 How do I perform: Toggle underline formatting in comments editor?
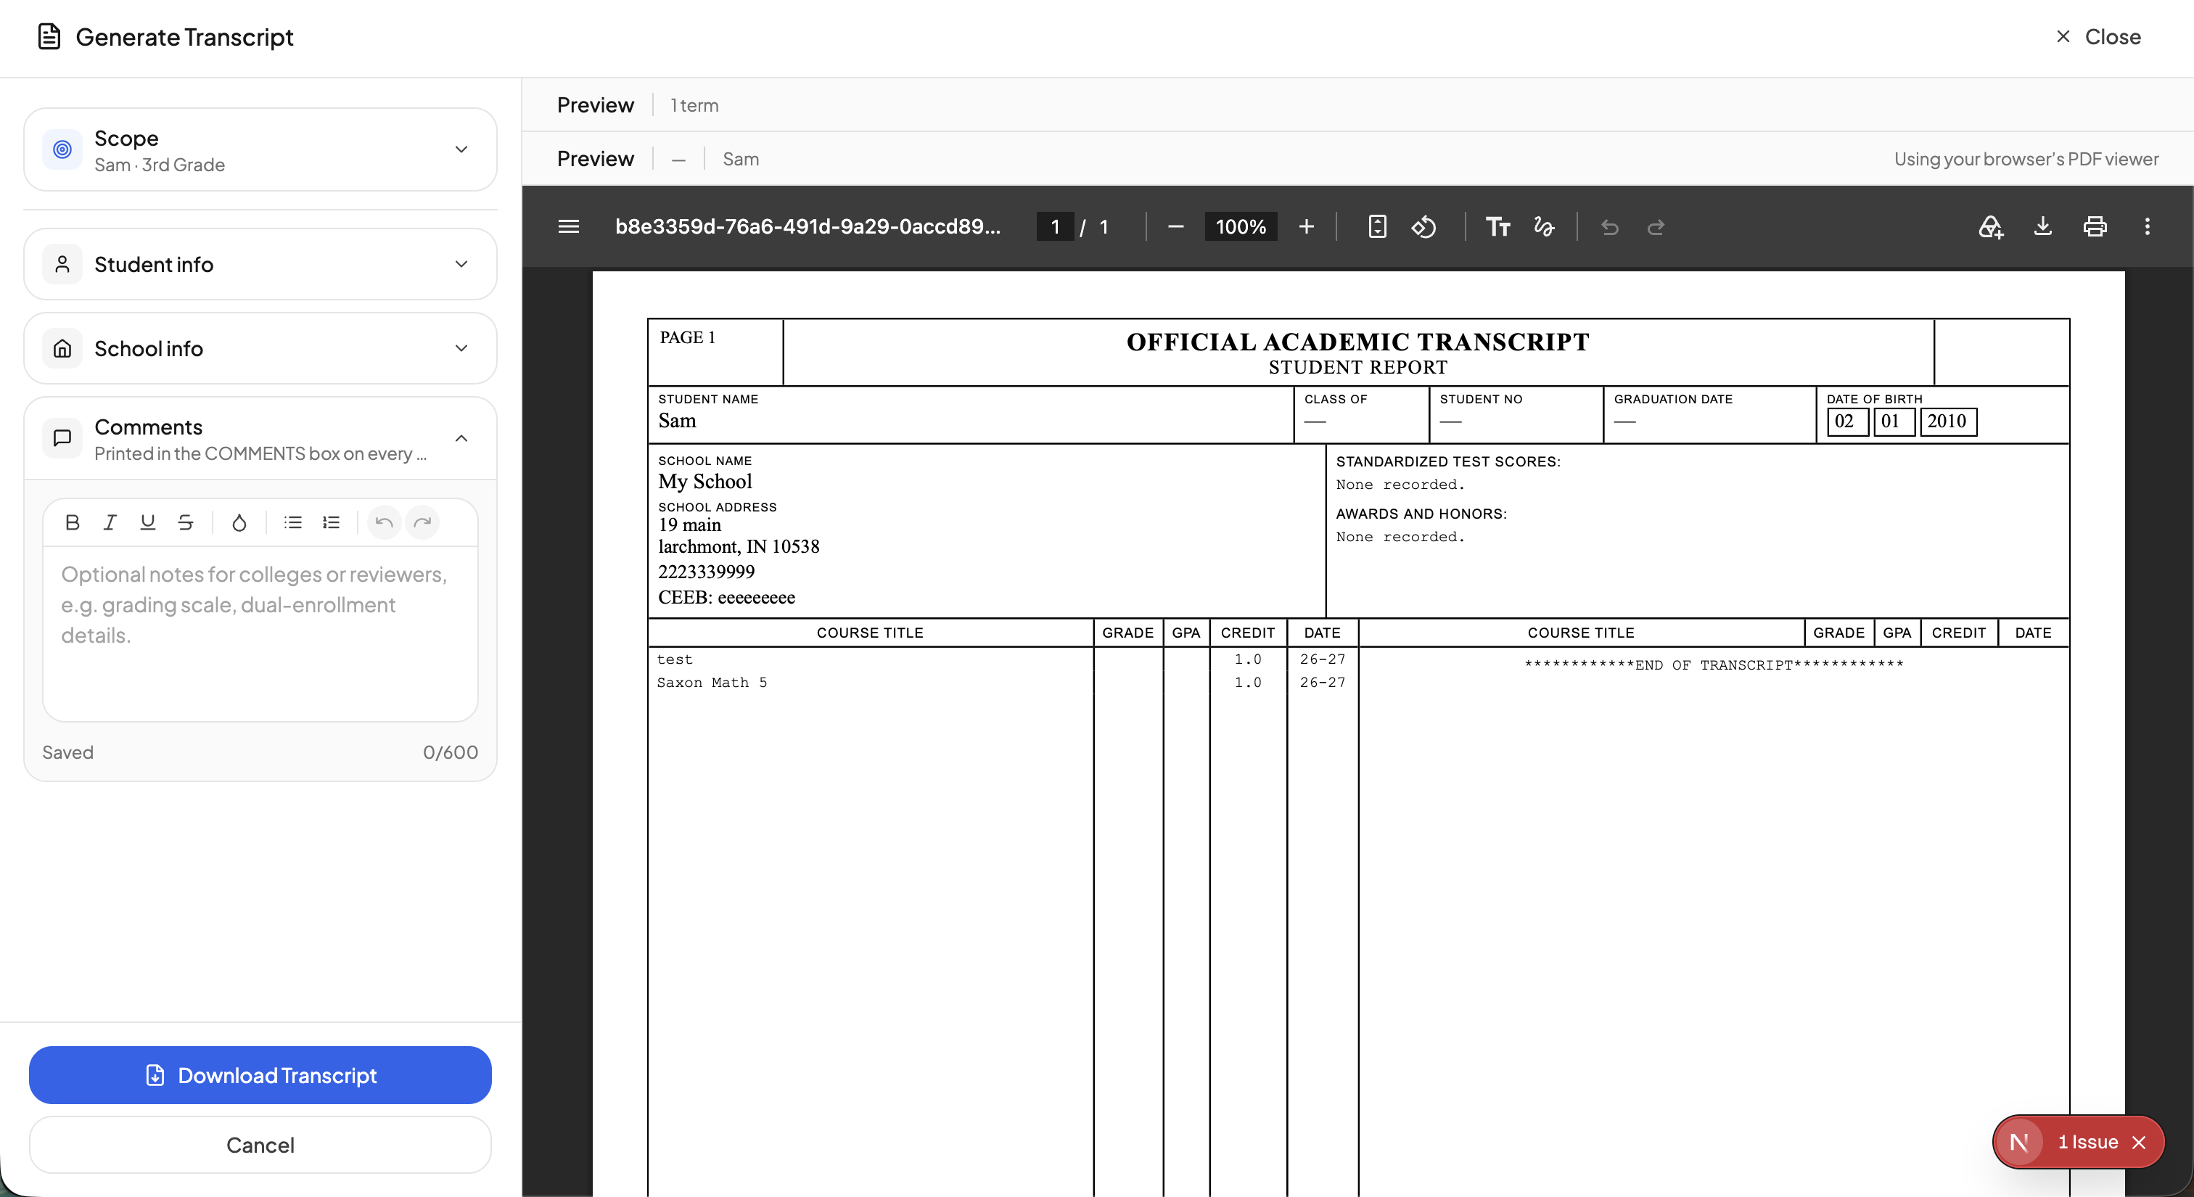[147, 522]
